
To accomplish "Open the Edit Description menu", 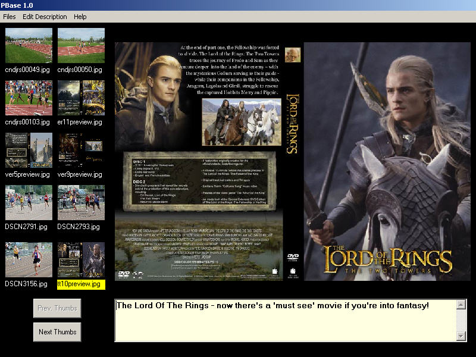I will (45, 17).
